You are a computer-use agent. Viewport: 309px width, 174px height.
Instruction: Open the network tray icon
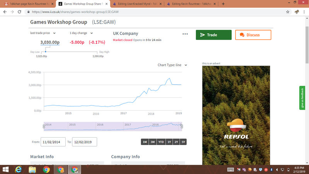point(282,170)
